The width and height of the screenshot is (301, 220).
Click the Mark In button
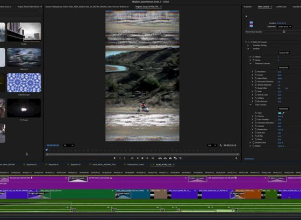coord(120,158)
